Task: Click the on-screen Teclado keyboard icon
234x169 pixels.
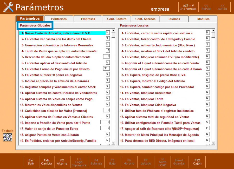Action: point(8,137)
